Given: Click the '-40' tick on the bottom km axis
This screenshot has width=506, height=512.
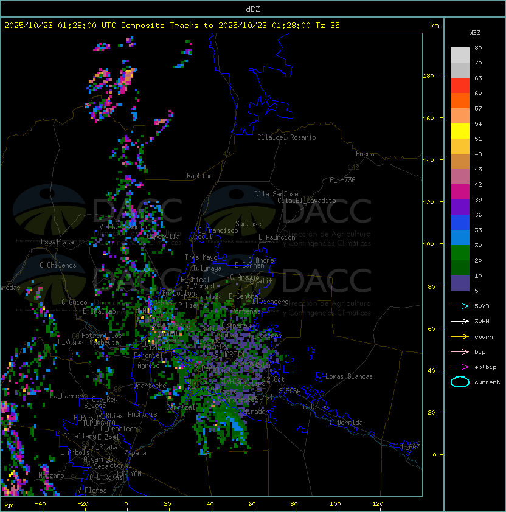Looking at the screenshot, I should coord(40,504).
